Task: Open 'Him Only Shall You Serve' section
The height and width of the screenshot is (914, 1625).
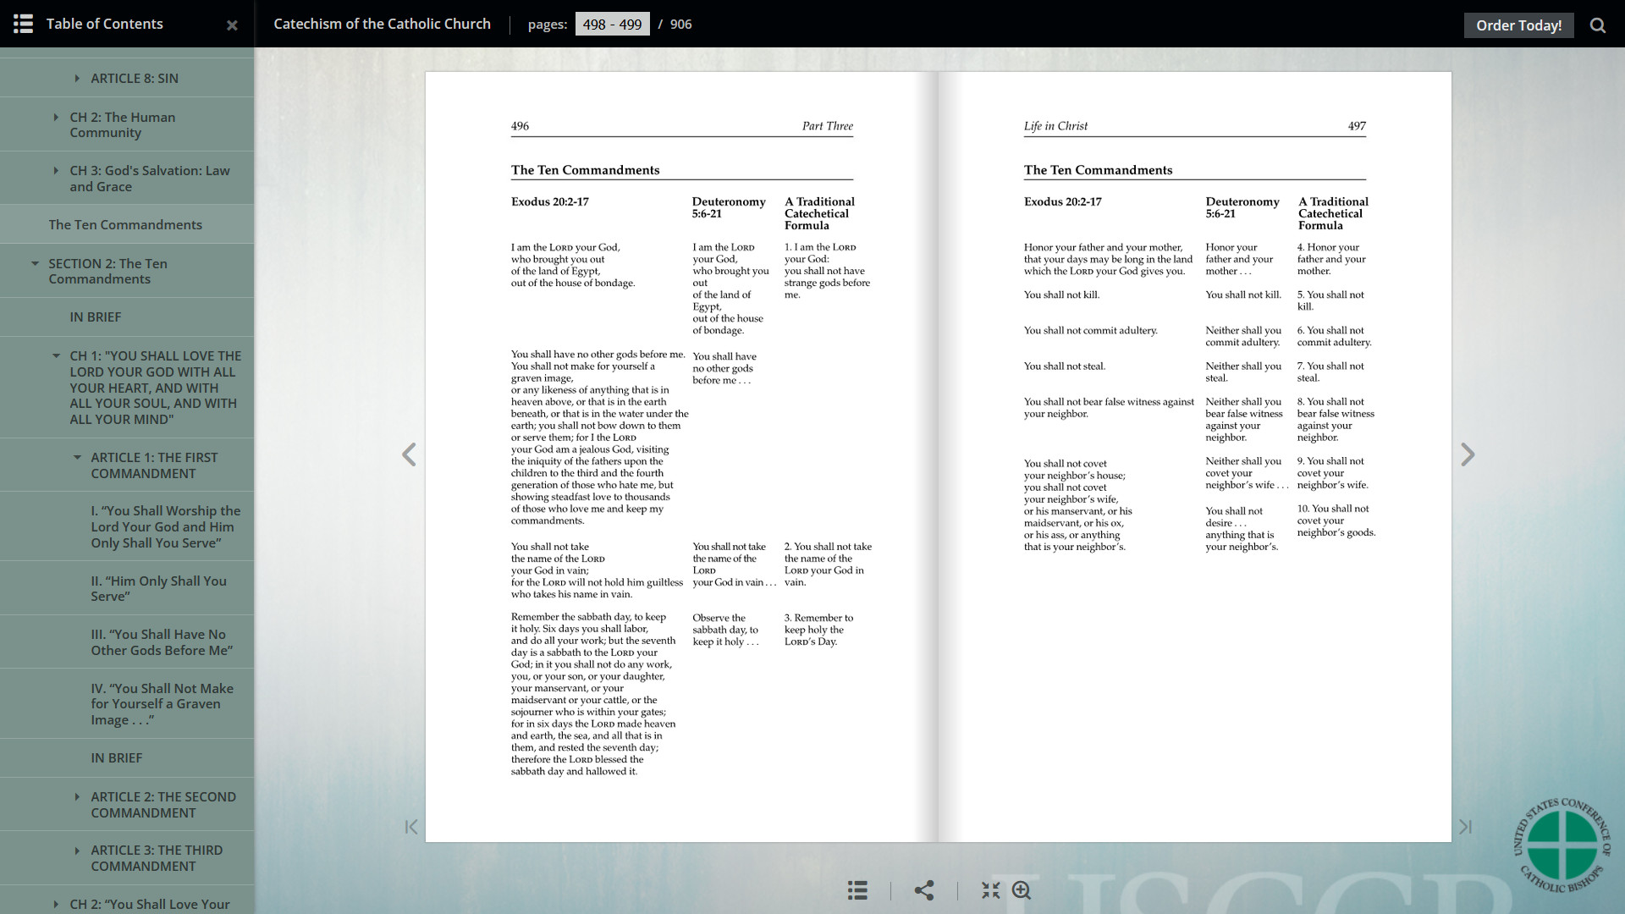Action: (x=158, y=588)
